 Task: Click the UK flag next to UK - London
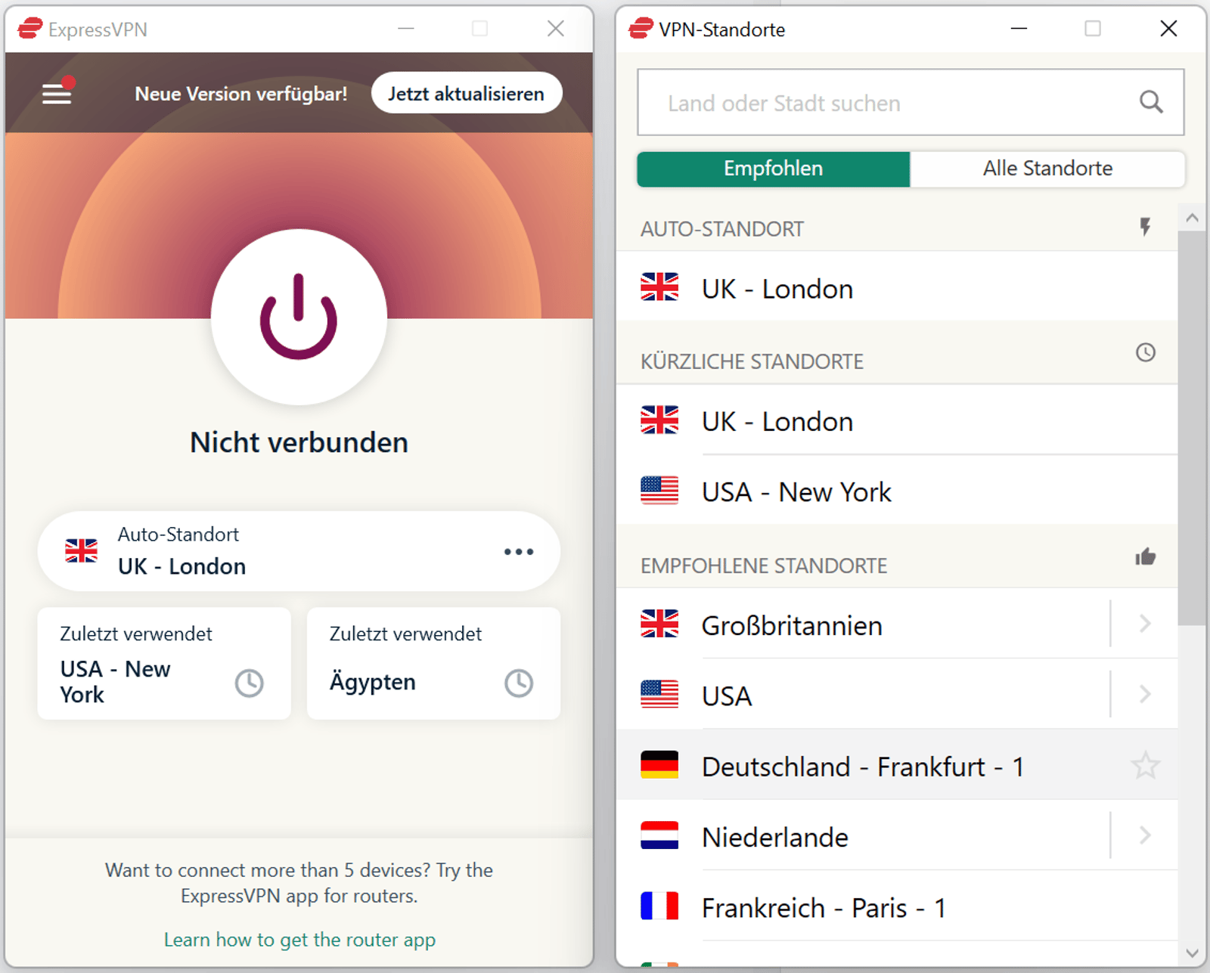(661, 288)
